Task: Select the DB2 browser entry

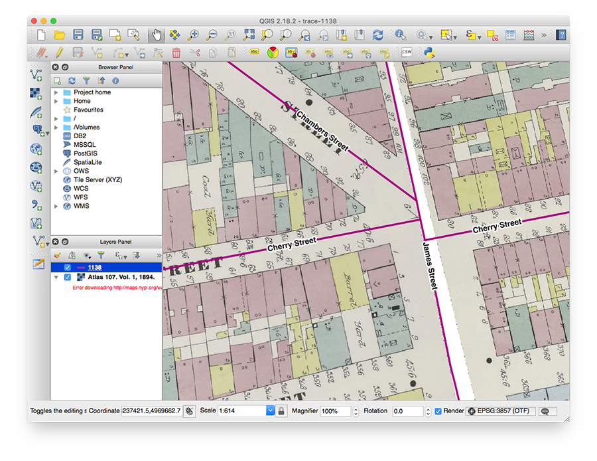Action: (80, 136)
